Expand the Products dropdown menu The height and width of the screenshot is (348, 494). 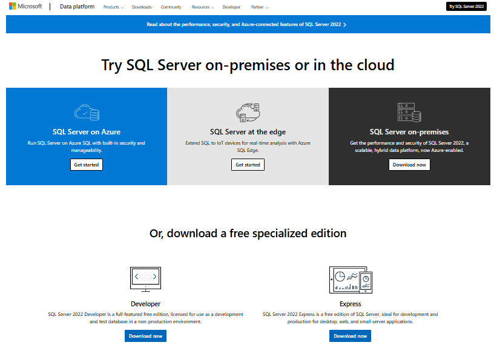[113, 7]
